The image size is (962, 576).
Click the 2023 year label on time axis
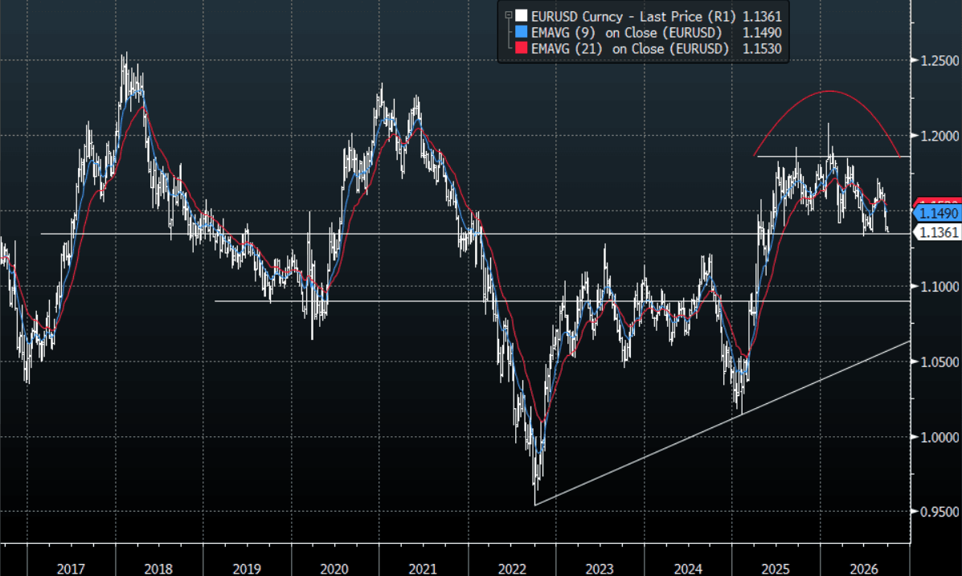coord(600,569)
